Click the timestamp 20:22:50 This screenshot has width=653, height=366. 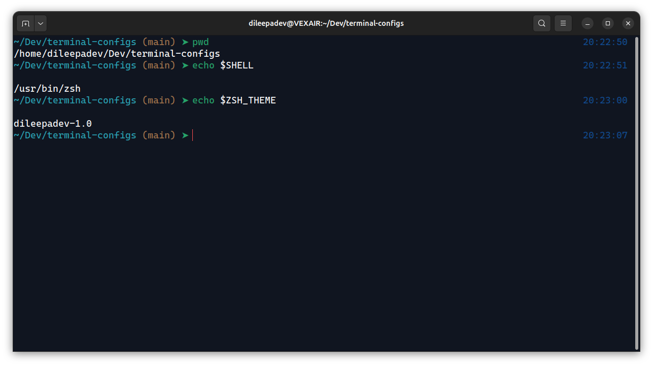click(x=605, y=42)
